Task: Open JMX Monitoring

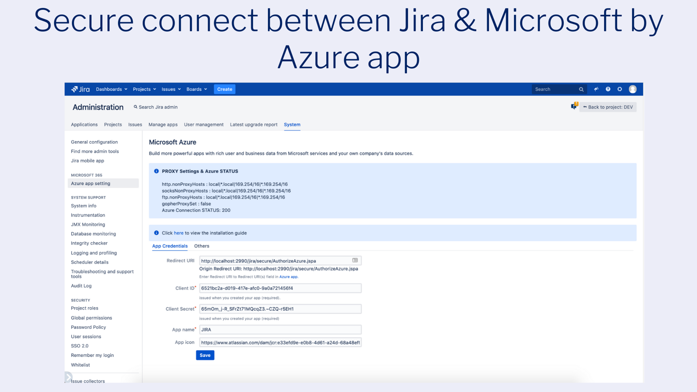Action: pos(88,225)
